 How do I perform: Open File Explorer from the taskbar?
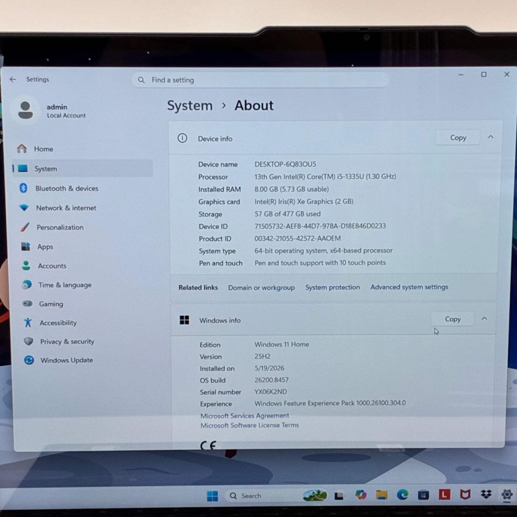(x=382, y=495)
